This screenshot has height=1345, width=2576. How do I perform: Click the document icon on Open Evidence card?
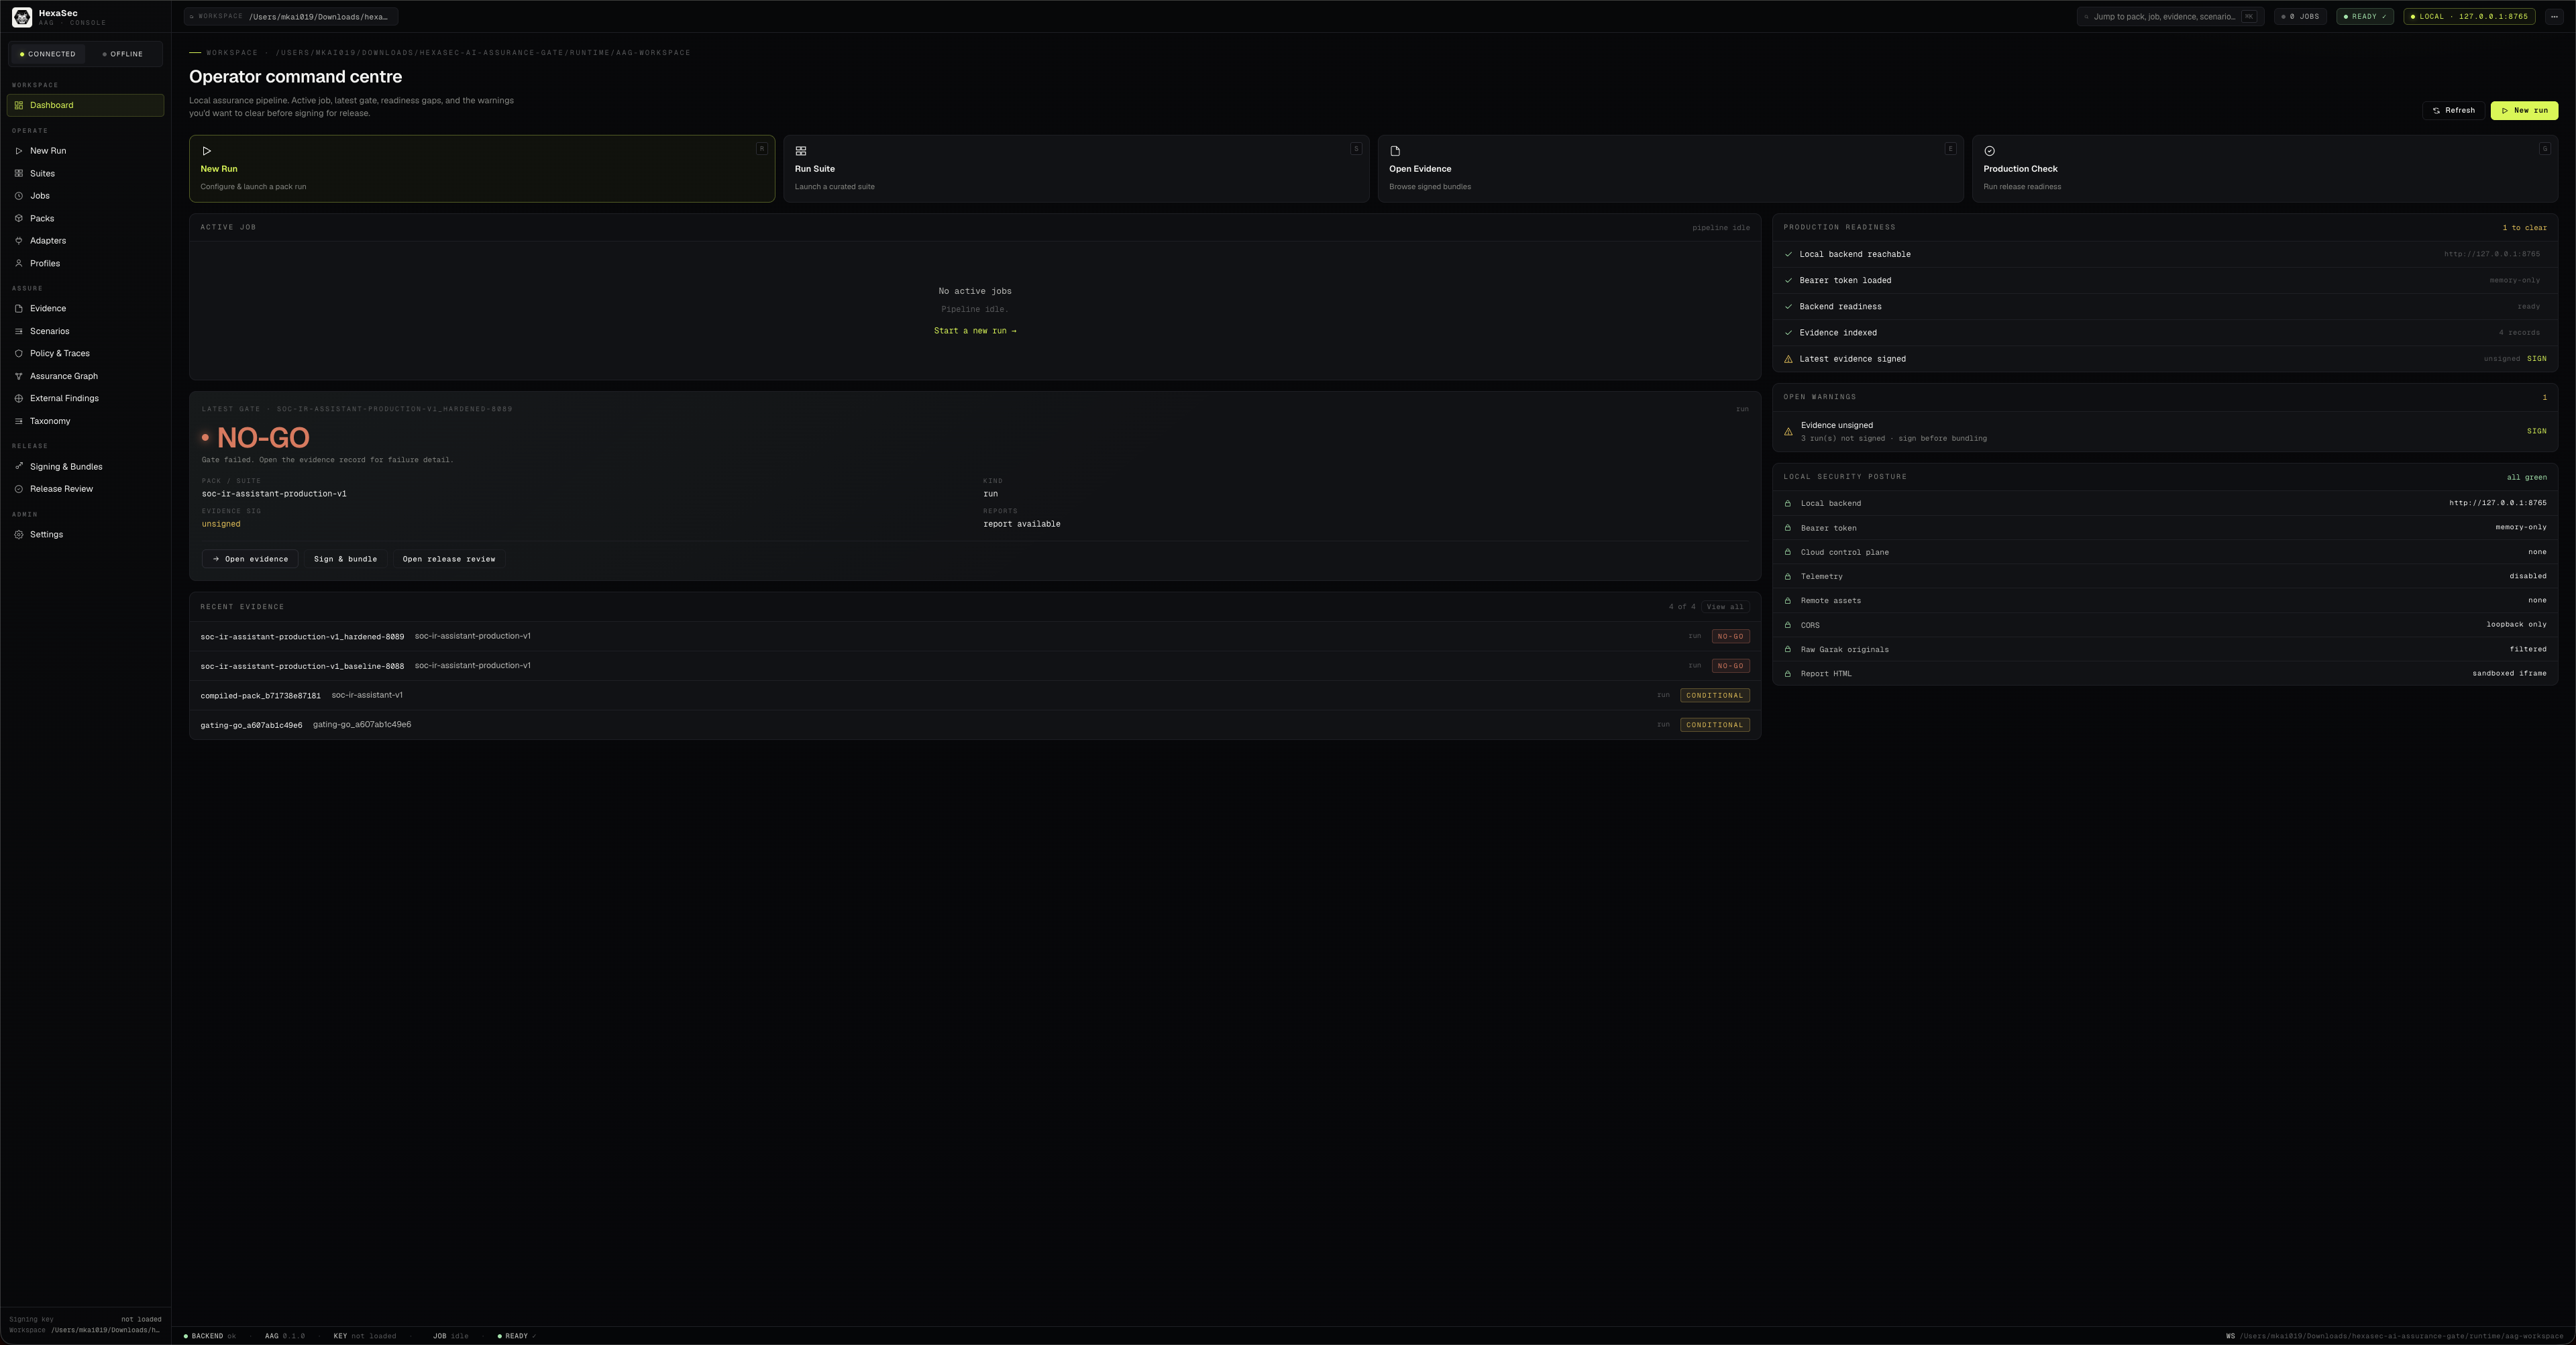click(1395, 151)
